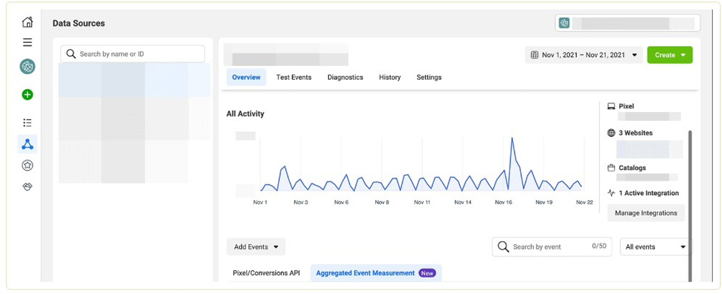Select the Data Sources triangle icon
This screenshot has height=294, width=722.
[x=27, y=144]
